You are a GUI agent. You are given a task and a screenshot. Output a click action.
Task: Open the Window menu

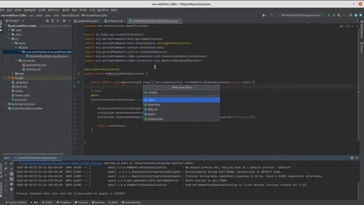(x=102, y=10)
